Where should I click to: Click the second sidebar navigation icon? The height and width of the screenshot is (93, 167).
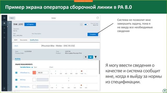[x=4, y=28]
